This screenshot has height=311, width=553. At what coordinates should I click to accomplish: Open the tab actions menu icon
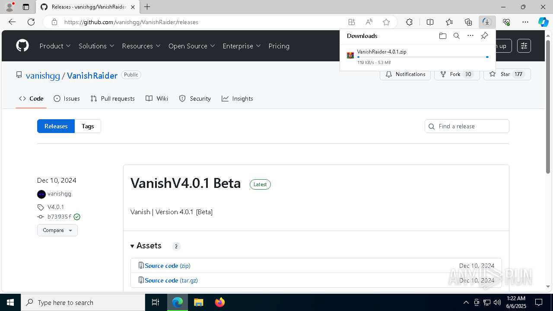click(26, 7)
